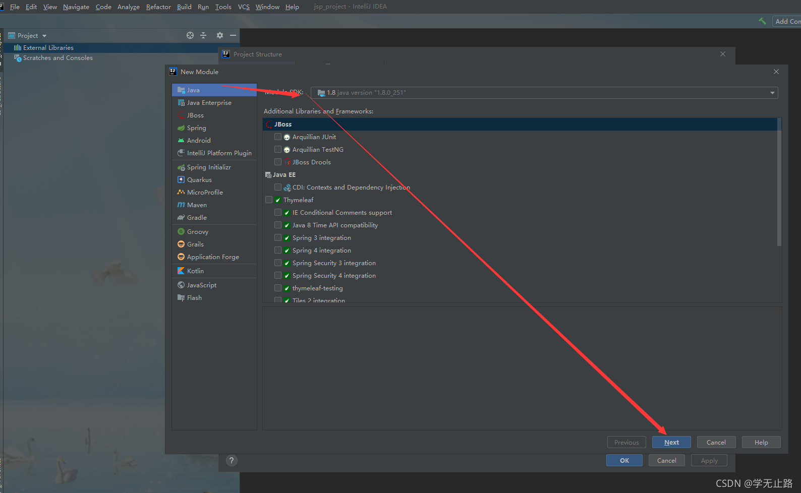This screenshot has height=493, width=801.
Task: Open the Module SDK dropdown
Action: tap(544, 93)
